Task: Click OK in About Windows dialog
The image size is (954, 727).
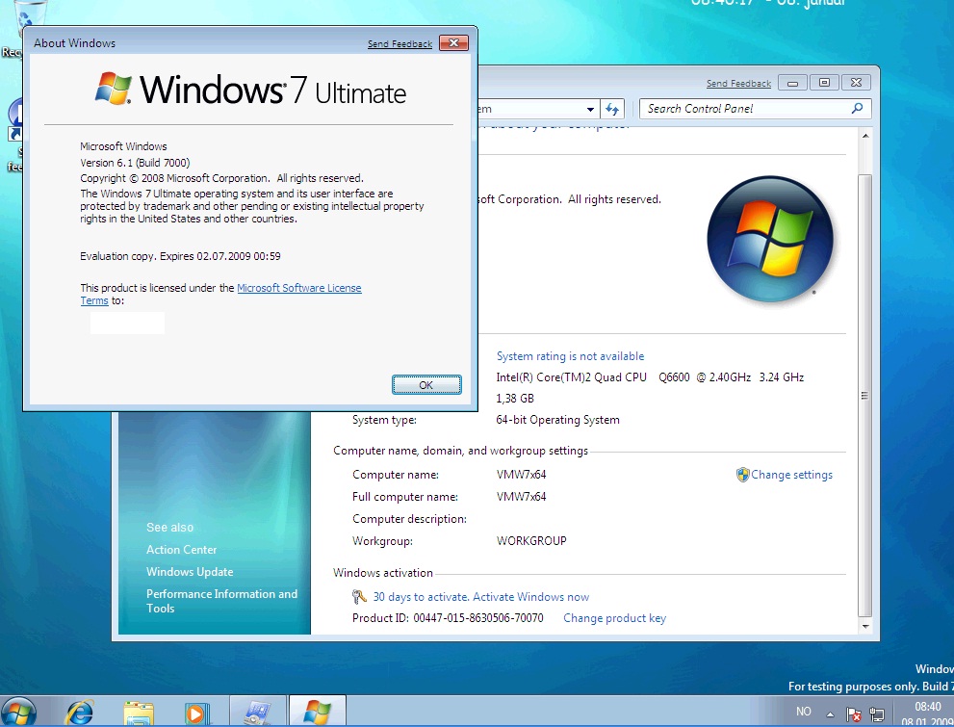Action: tap(425, 385)
